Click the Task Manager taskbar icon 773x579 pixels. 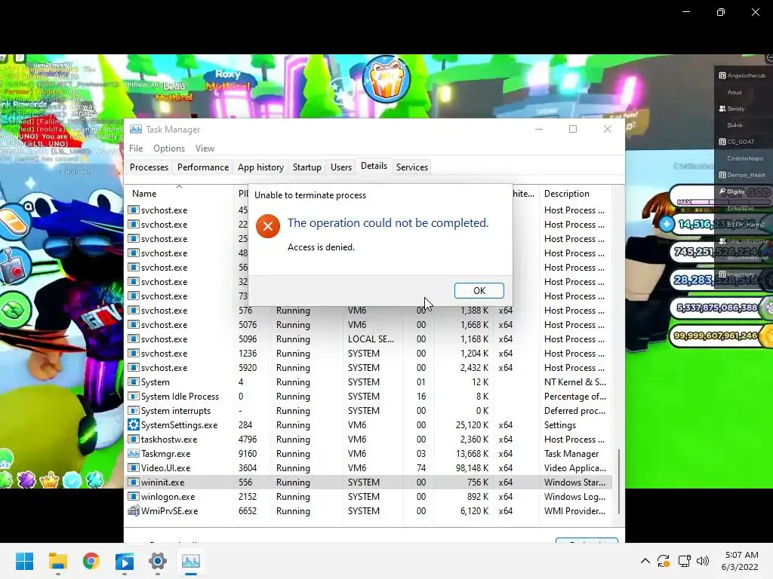[191, 561]
